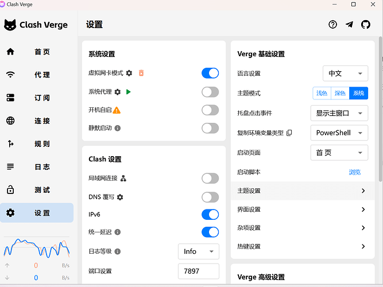The image size is (383, 287).
Task: Open the help question-mark icon
Action: click(332, 25)
